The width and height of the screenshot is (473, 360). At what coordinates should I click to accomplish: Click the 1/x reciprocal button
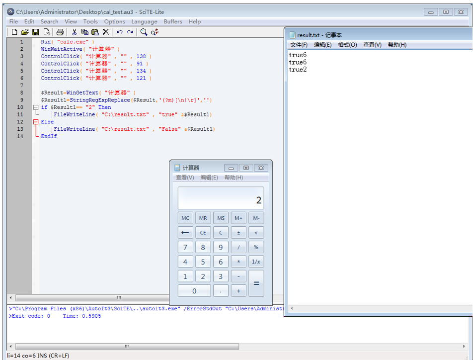point(256,262)
